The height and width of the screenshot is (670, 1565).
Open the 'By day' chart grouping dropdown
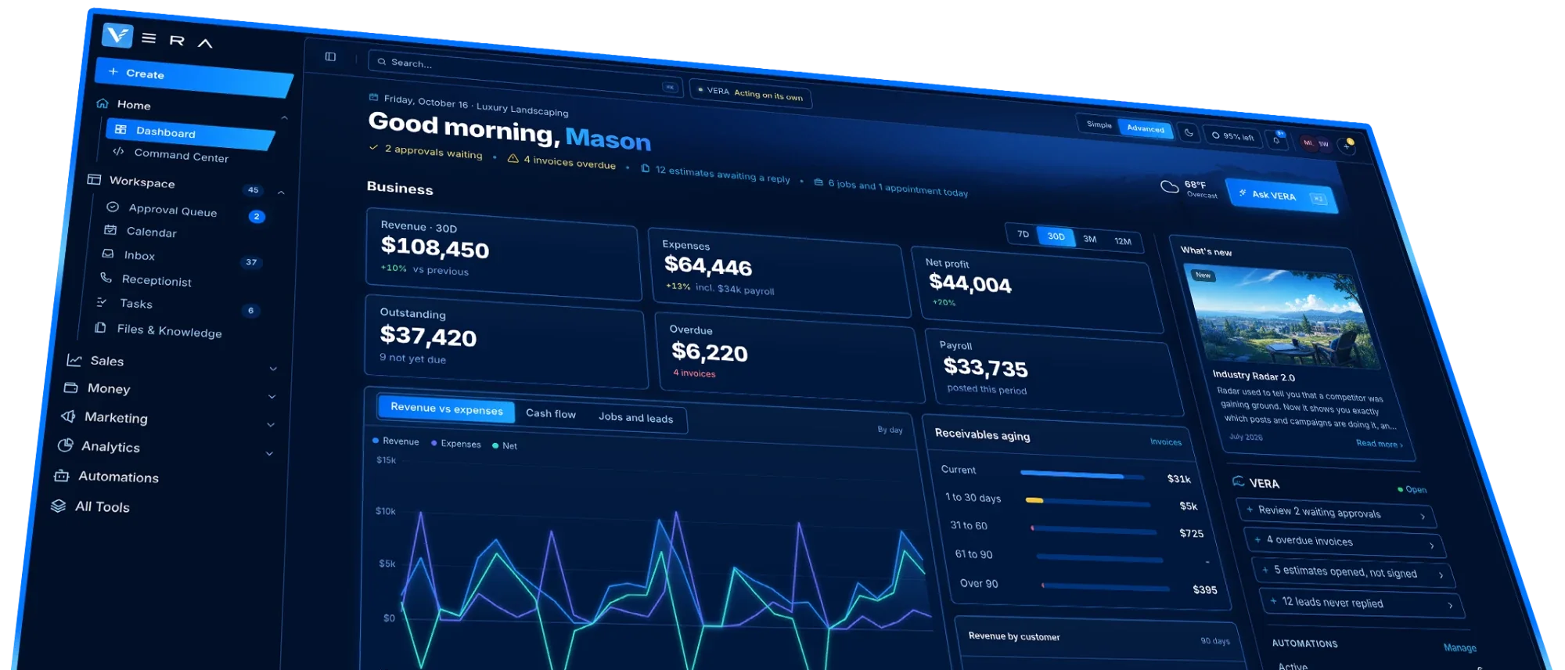pos(890,430)
